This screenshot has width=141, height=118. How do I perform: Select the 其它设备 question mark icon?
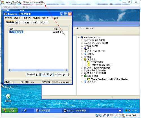click(x=85, y=60)
